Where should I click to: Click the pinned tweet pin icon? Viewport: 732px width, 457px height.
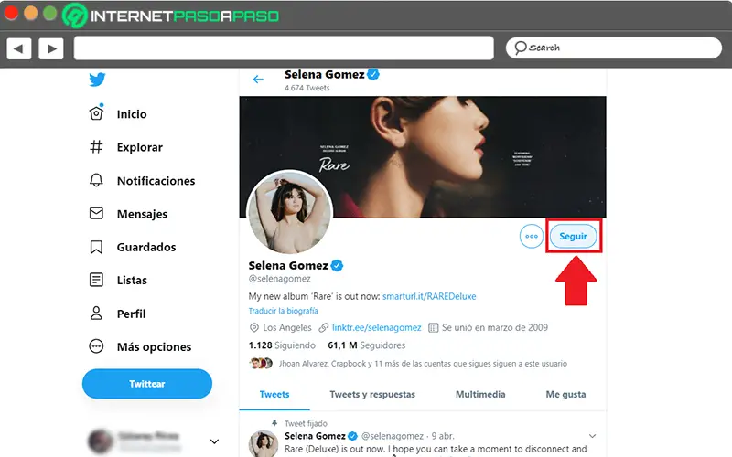pyautogui.click(x=274, y=423)
